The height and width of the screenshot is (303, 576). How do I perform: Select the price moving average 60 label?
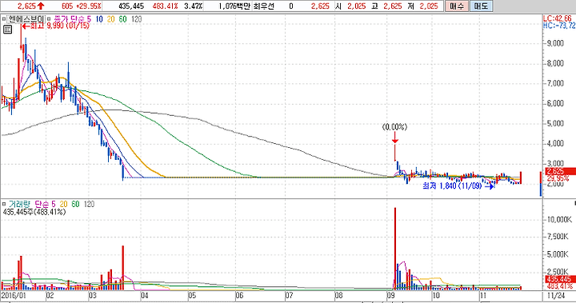122,19
